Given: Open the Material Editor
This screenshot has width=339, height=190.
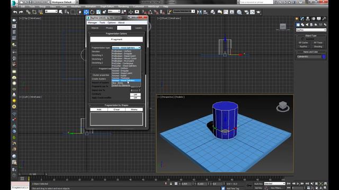Looking at the screenshot, I should tap(239, 12).
